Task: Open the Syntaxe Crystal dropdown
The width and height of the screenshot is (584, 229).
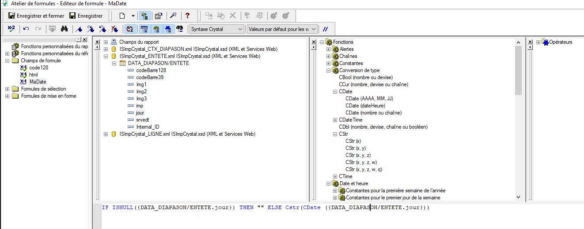Action: [x=216, y=29]
